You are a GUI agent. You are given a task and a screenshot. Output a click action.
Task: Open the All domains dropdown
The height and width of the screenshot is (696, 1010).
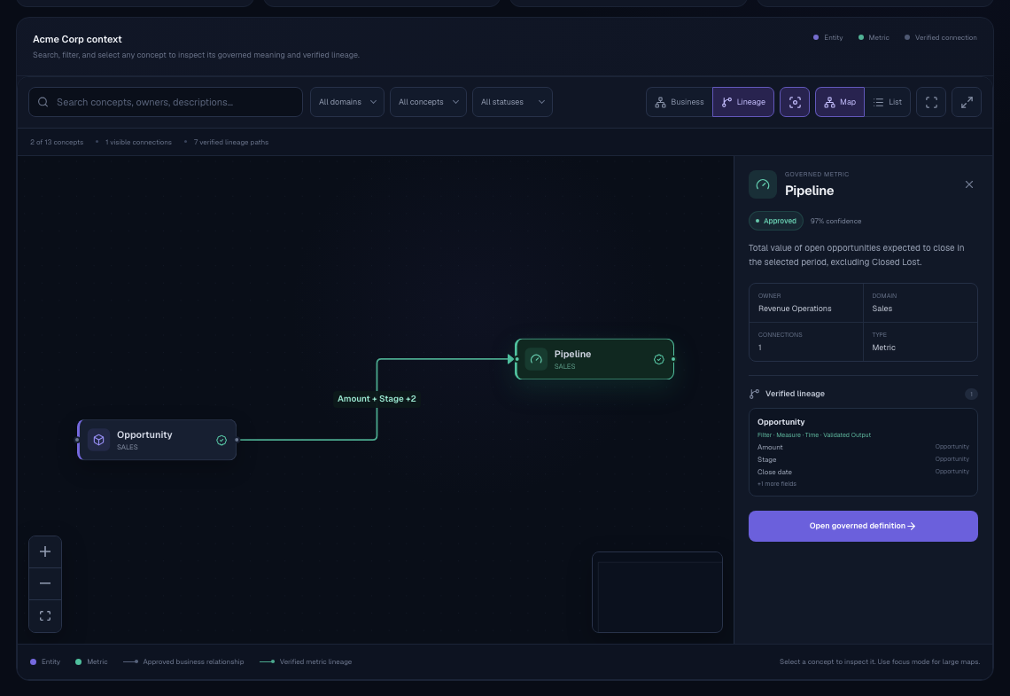[347, 102]
